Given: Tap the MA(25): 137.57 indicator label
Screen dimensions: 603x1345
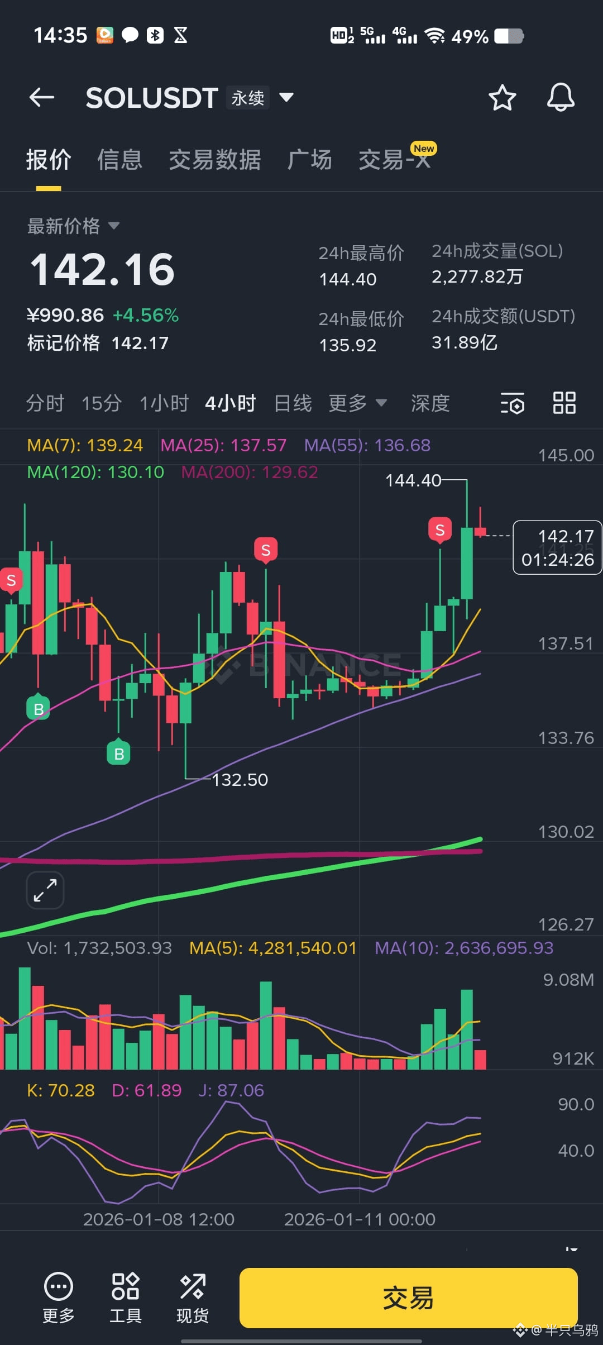Looking at the screenshot, I should pyautogui.click(x=223, y=445).
